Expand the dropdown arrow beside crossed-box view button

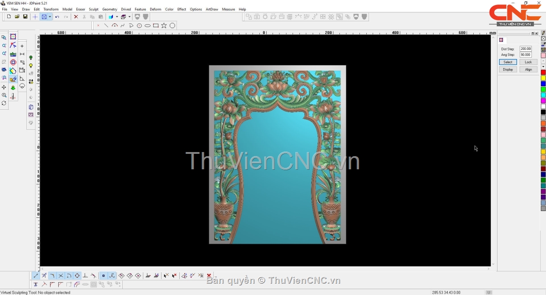(x=50, y=17)
